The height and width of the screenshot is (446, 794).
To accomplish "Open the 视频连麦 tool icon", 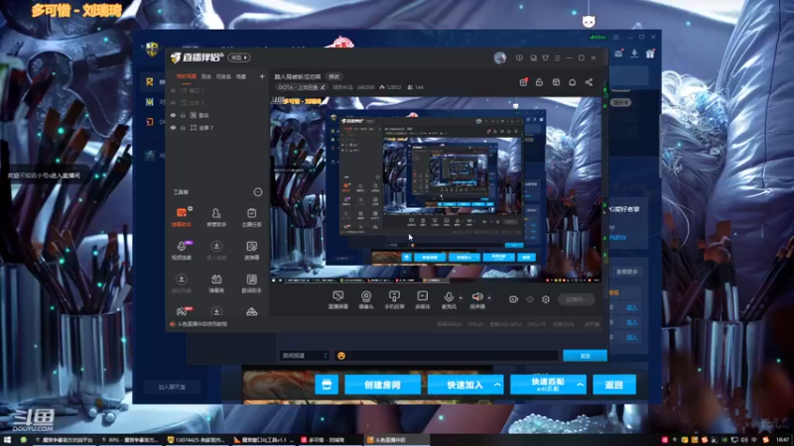I will pos(182,250).
